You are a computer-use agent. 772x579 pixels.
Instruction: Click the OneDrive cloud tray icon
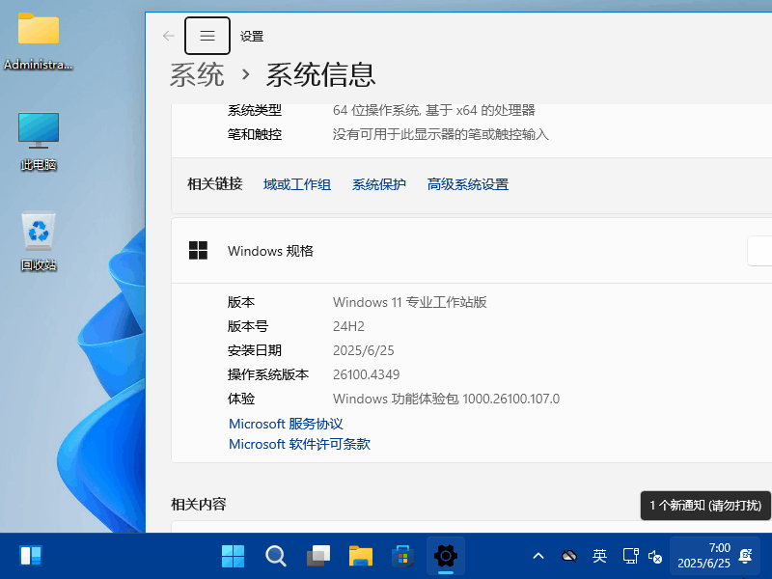tap(569, 557)
